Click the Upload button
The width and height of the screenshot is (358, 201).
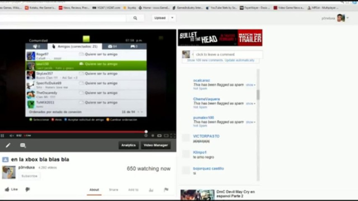[160, 18]
